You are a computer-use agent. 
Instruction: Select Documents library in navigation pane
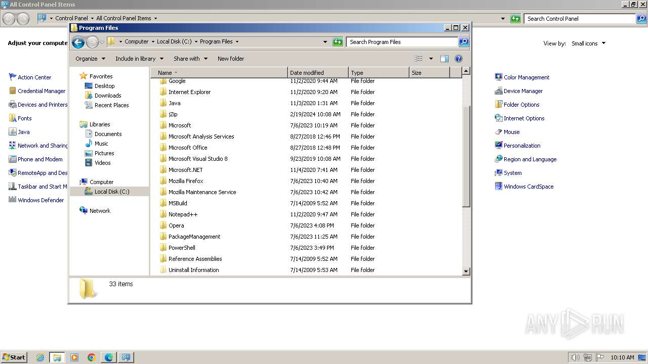point(108,134)
